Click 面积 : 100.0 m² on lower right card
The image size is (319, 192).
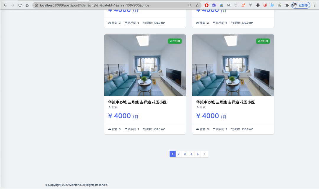pos(242,129)
